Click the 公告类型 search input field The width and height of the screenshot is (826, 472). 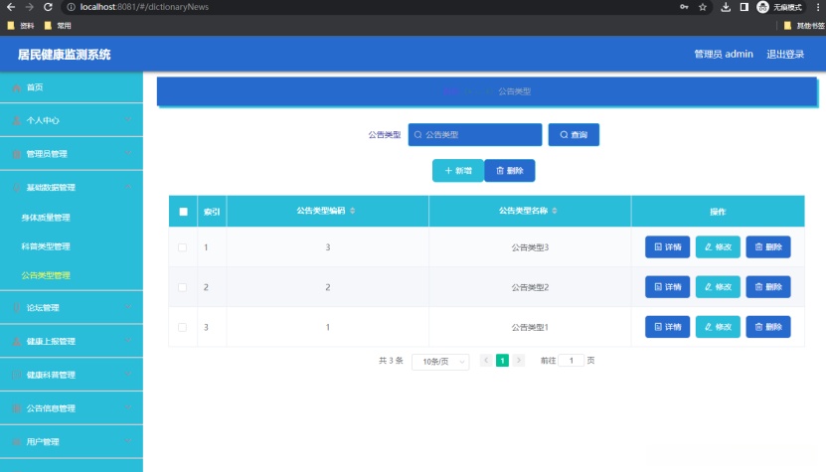point(475,135)
